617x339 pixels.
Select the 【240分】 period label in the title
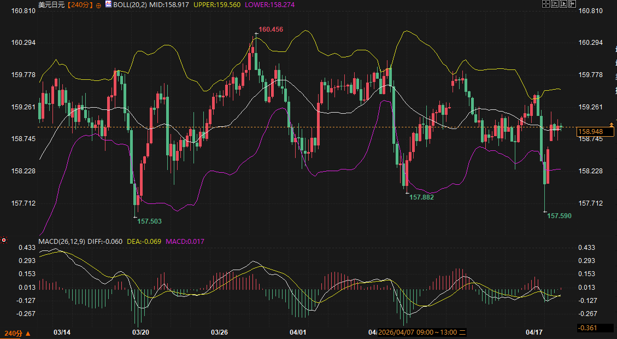click(x=80, y=4)
